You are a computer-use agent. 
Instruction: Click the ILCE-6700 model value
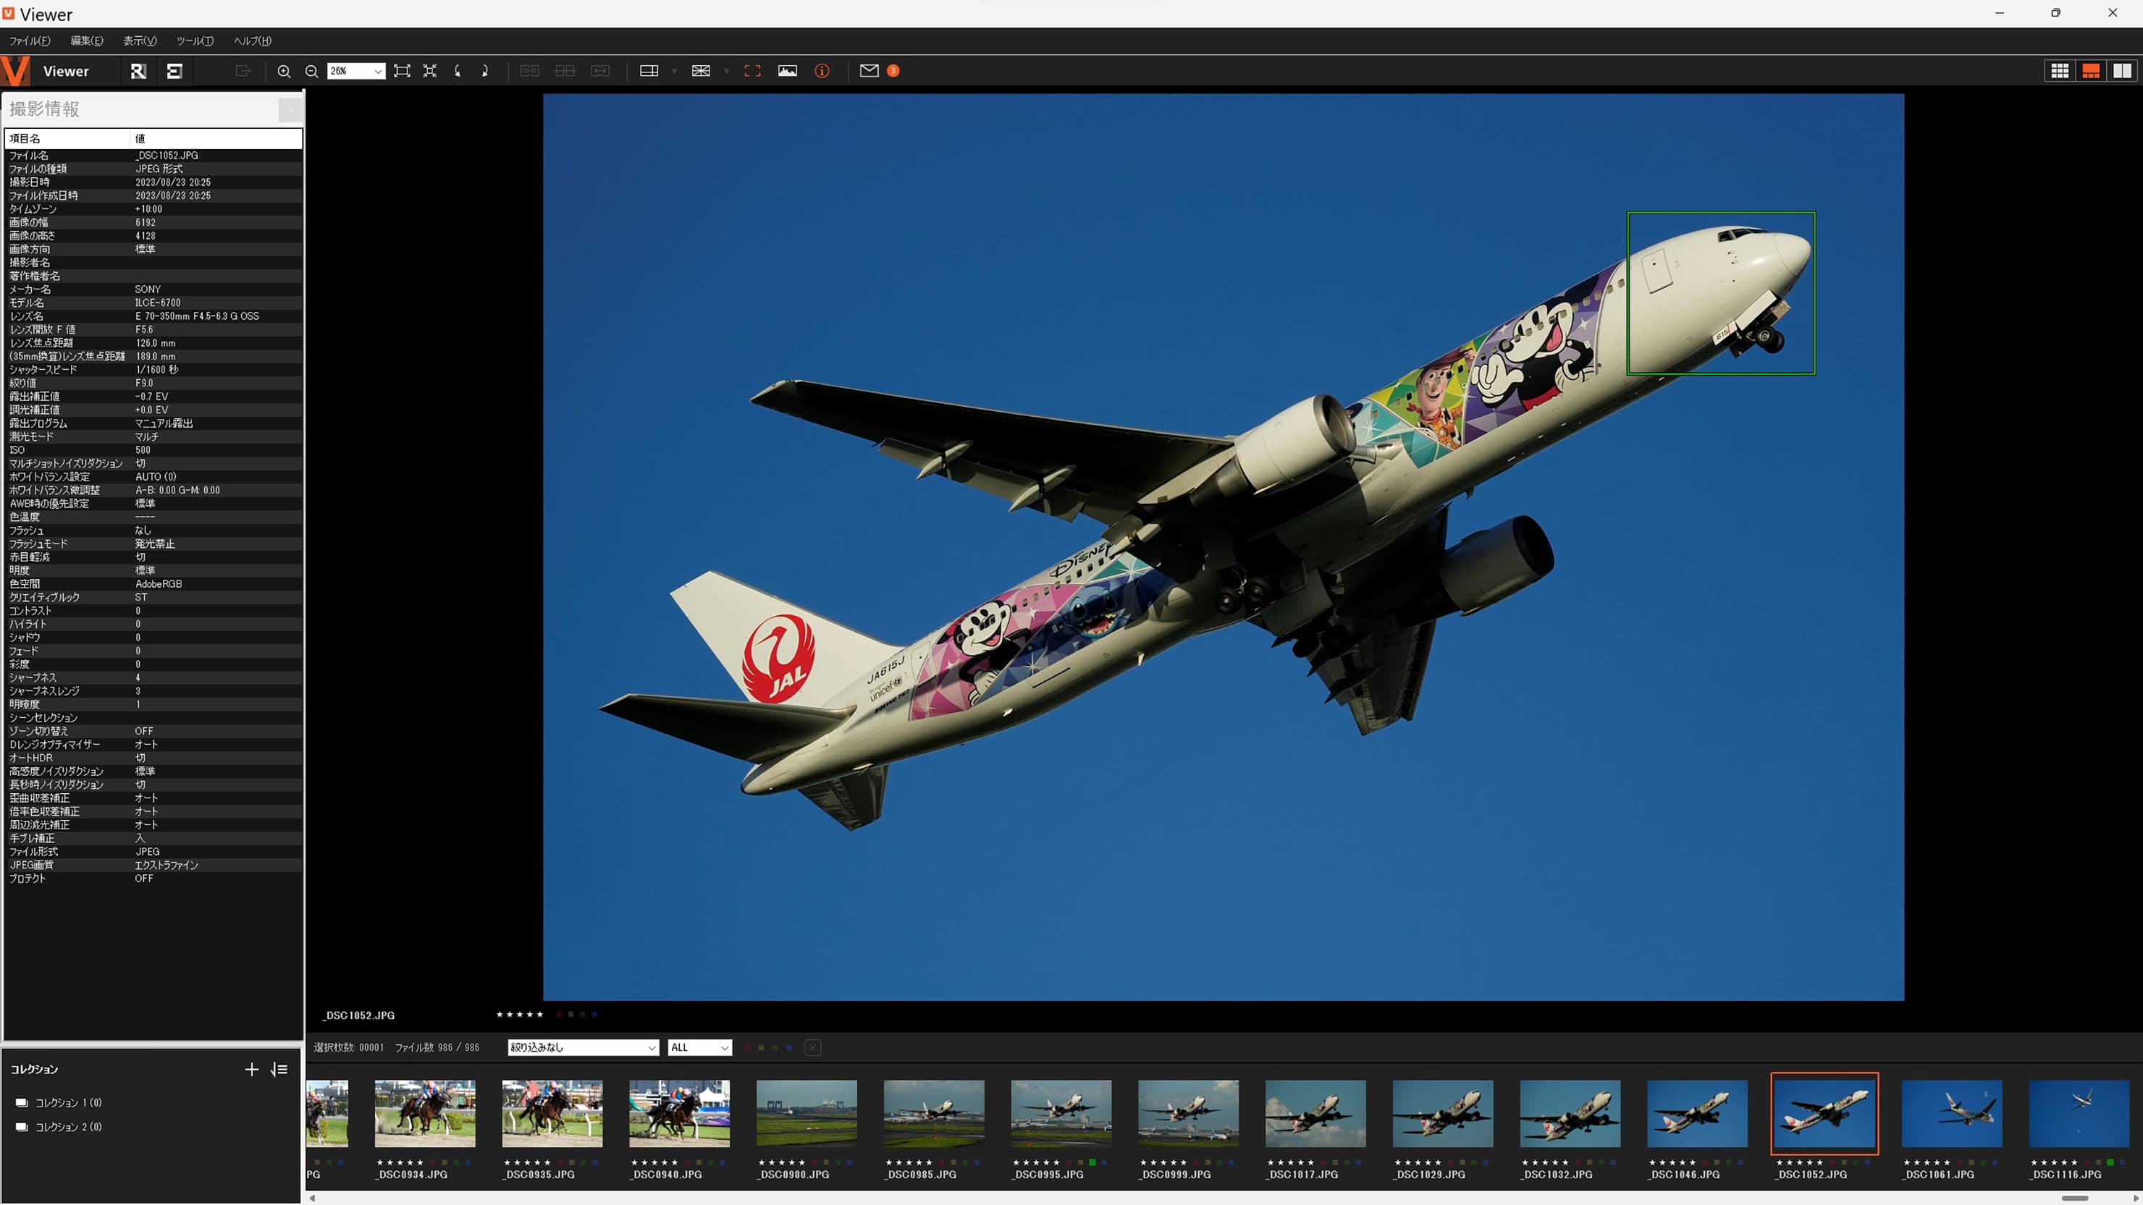[x=158, y=303]
